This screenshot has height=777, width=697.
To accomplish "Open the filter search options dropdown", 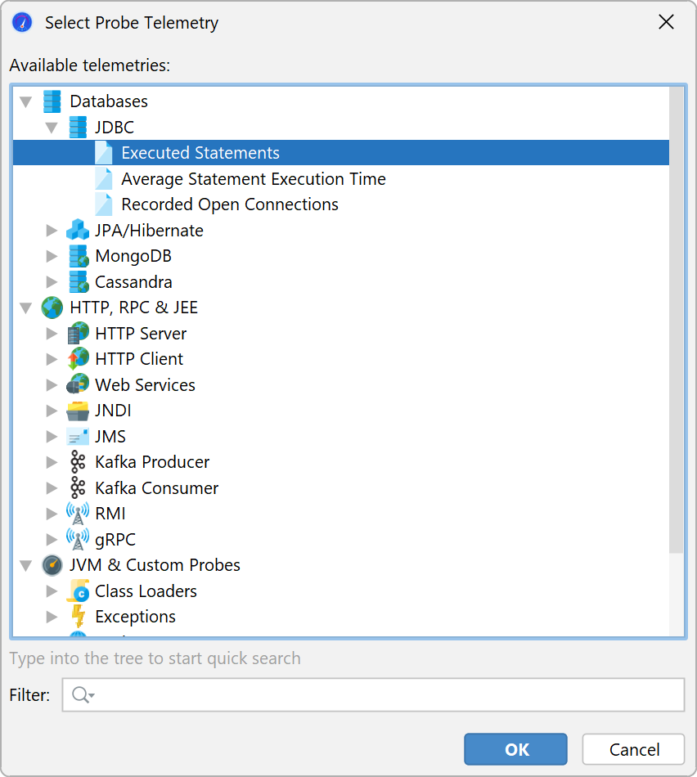I will coord(83,695).
